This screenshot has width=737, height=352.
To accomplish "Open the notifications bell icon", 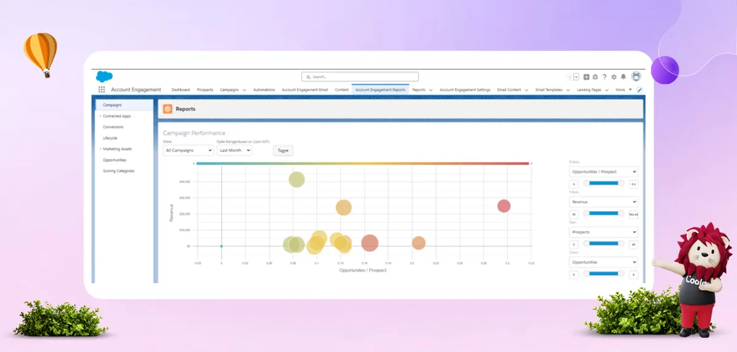I will point(623,77).
